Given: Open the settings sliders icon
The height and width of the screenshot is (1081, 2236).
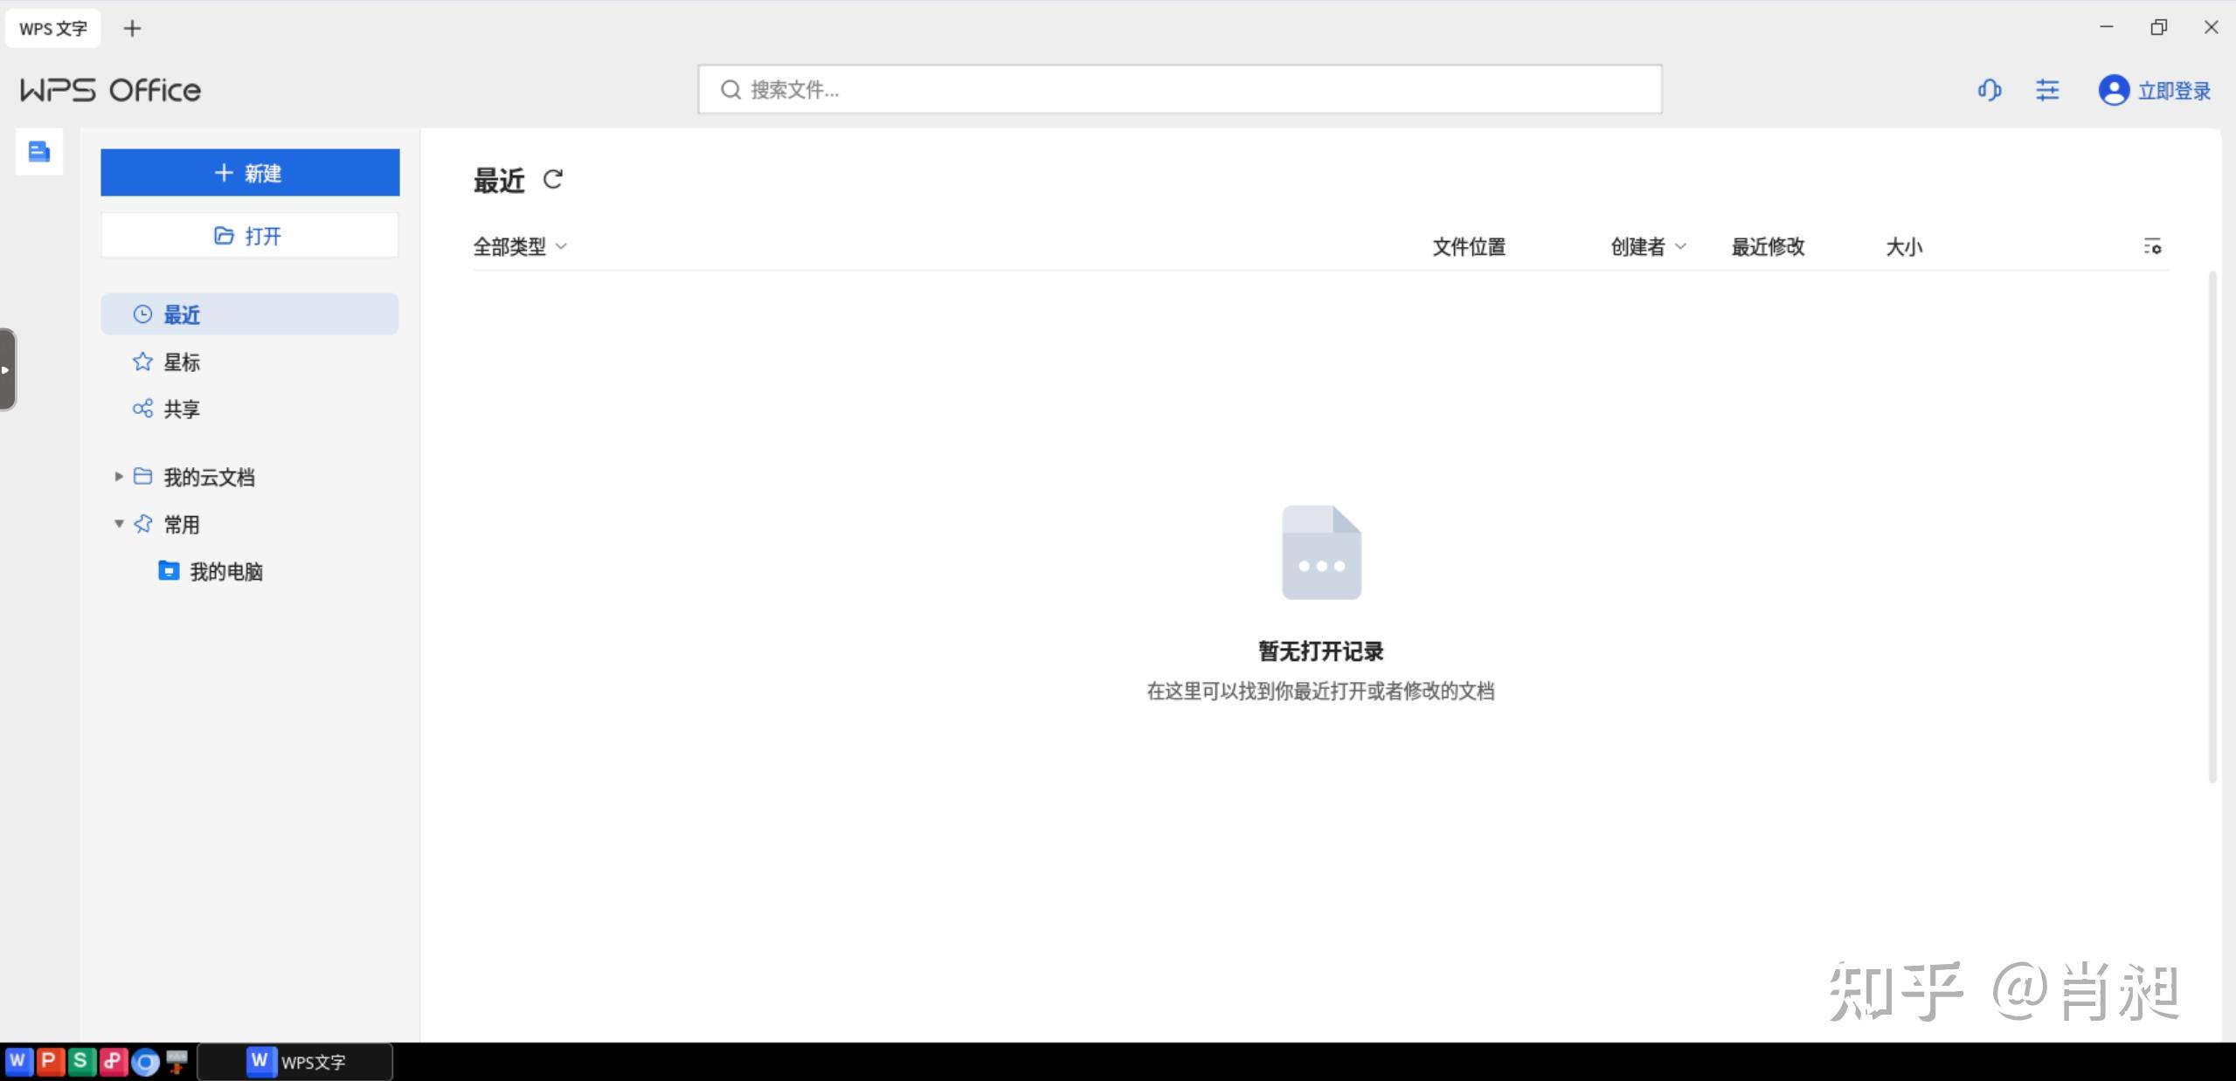Looking at the screenshot, I should click(x=2047, y=90).
